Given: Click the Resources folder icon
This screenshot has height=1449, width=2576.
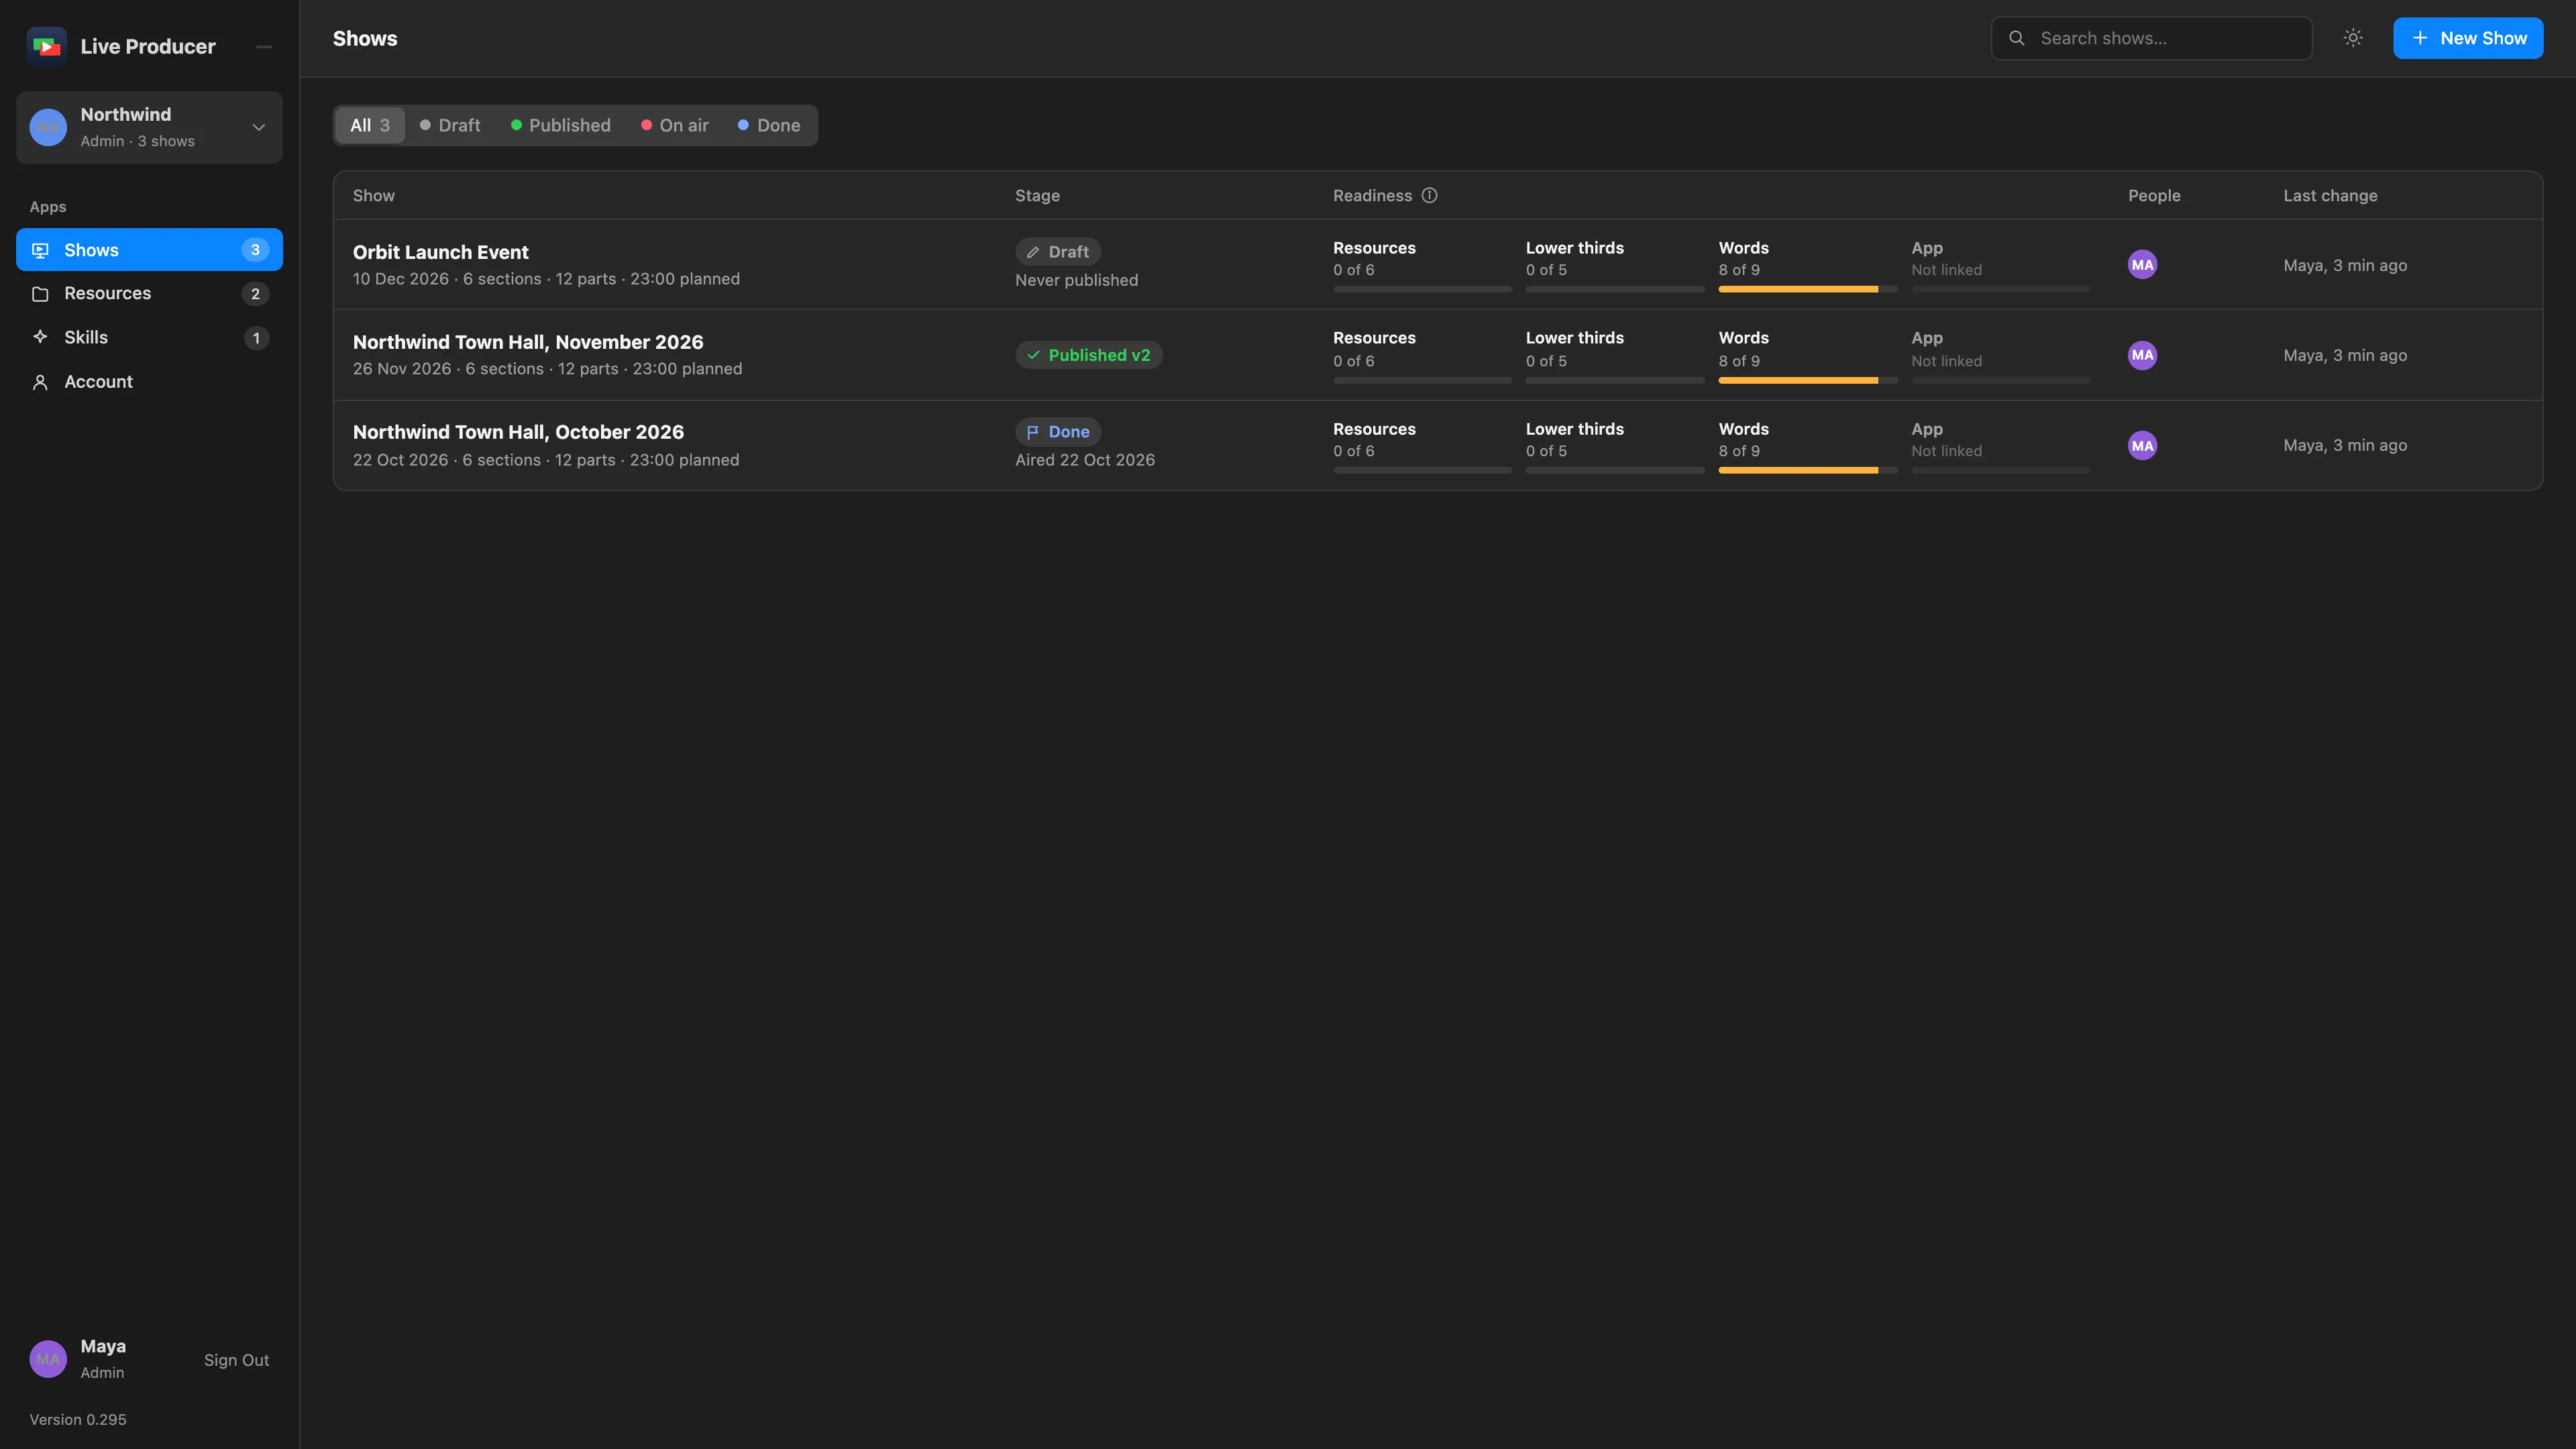Looking at the screenshot, I should pyautogui.click(x=40, y=294).
